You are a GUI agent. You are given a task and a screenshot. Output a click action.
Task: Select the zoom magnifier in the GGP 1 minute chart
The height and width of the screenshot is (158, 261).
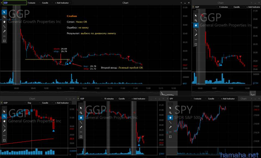pos(4,17)
